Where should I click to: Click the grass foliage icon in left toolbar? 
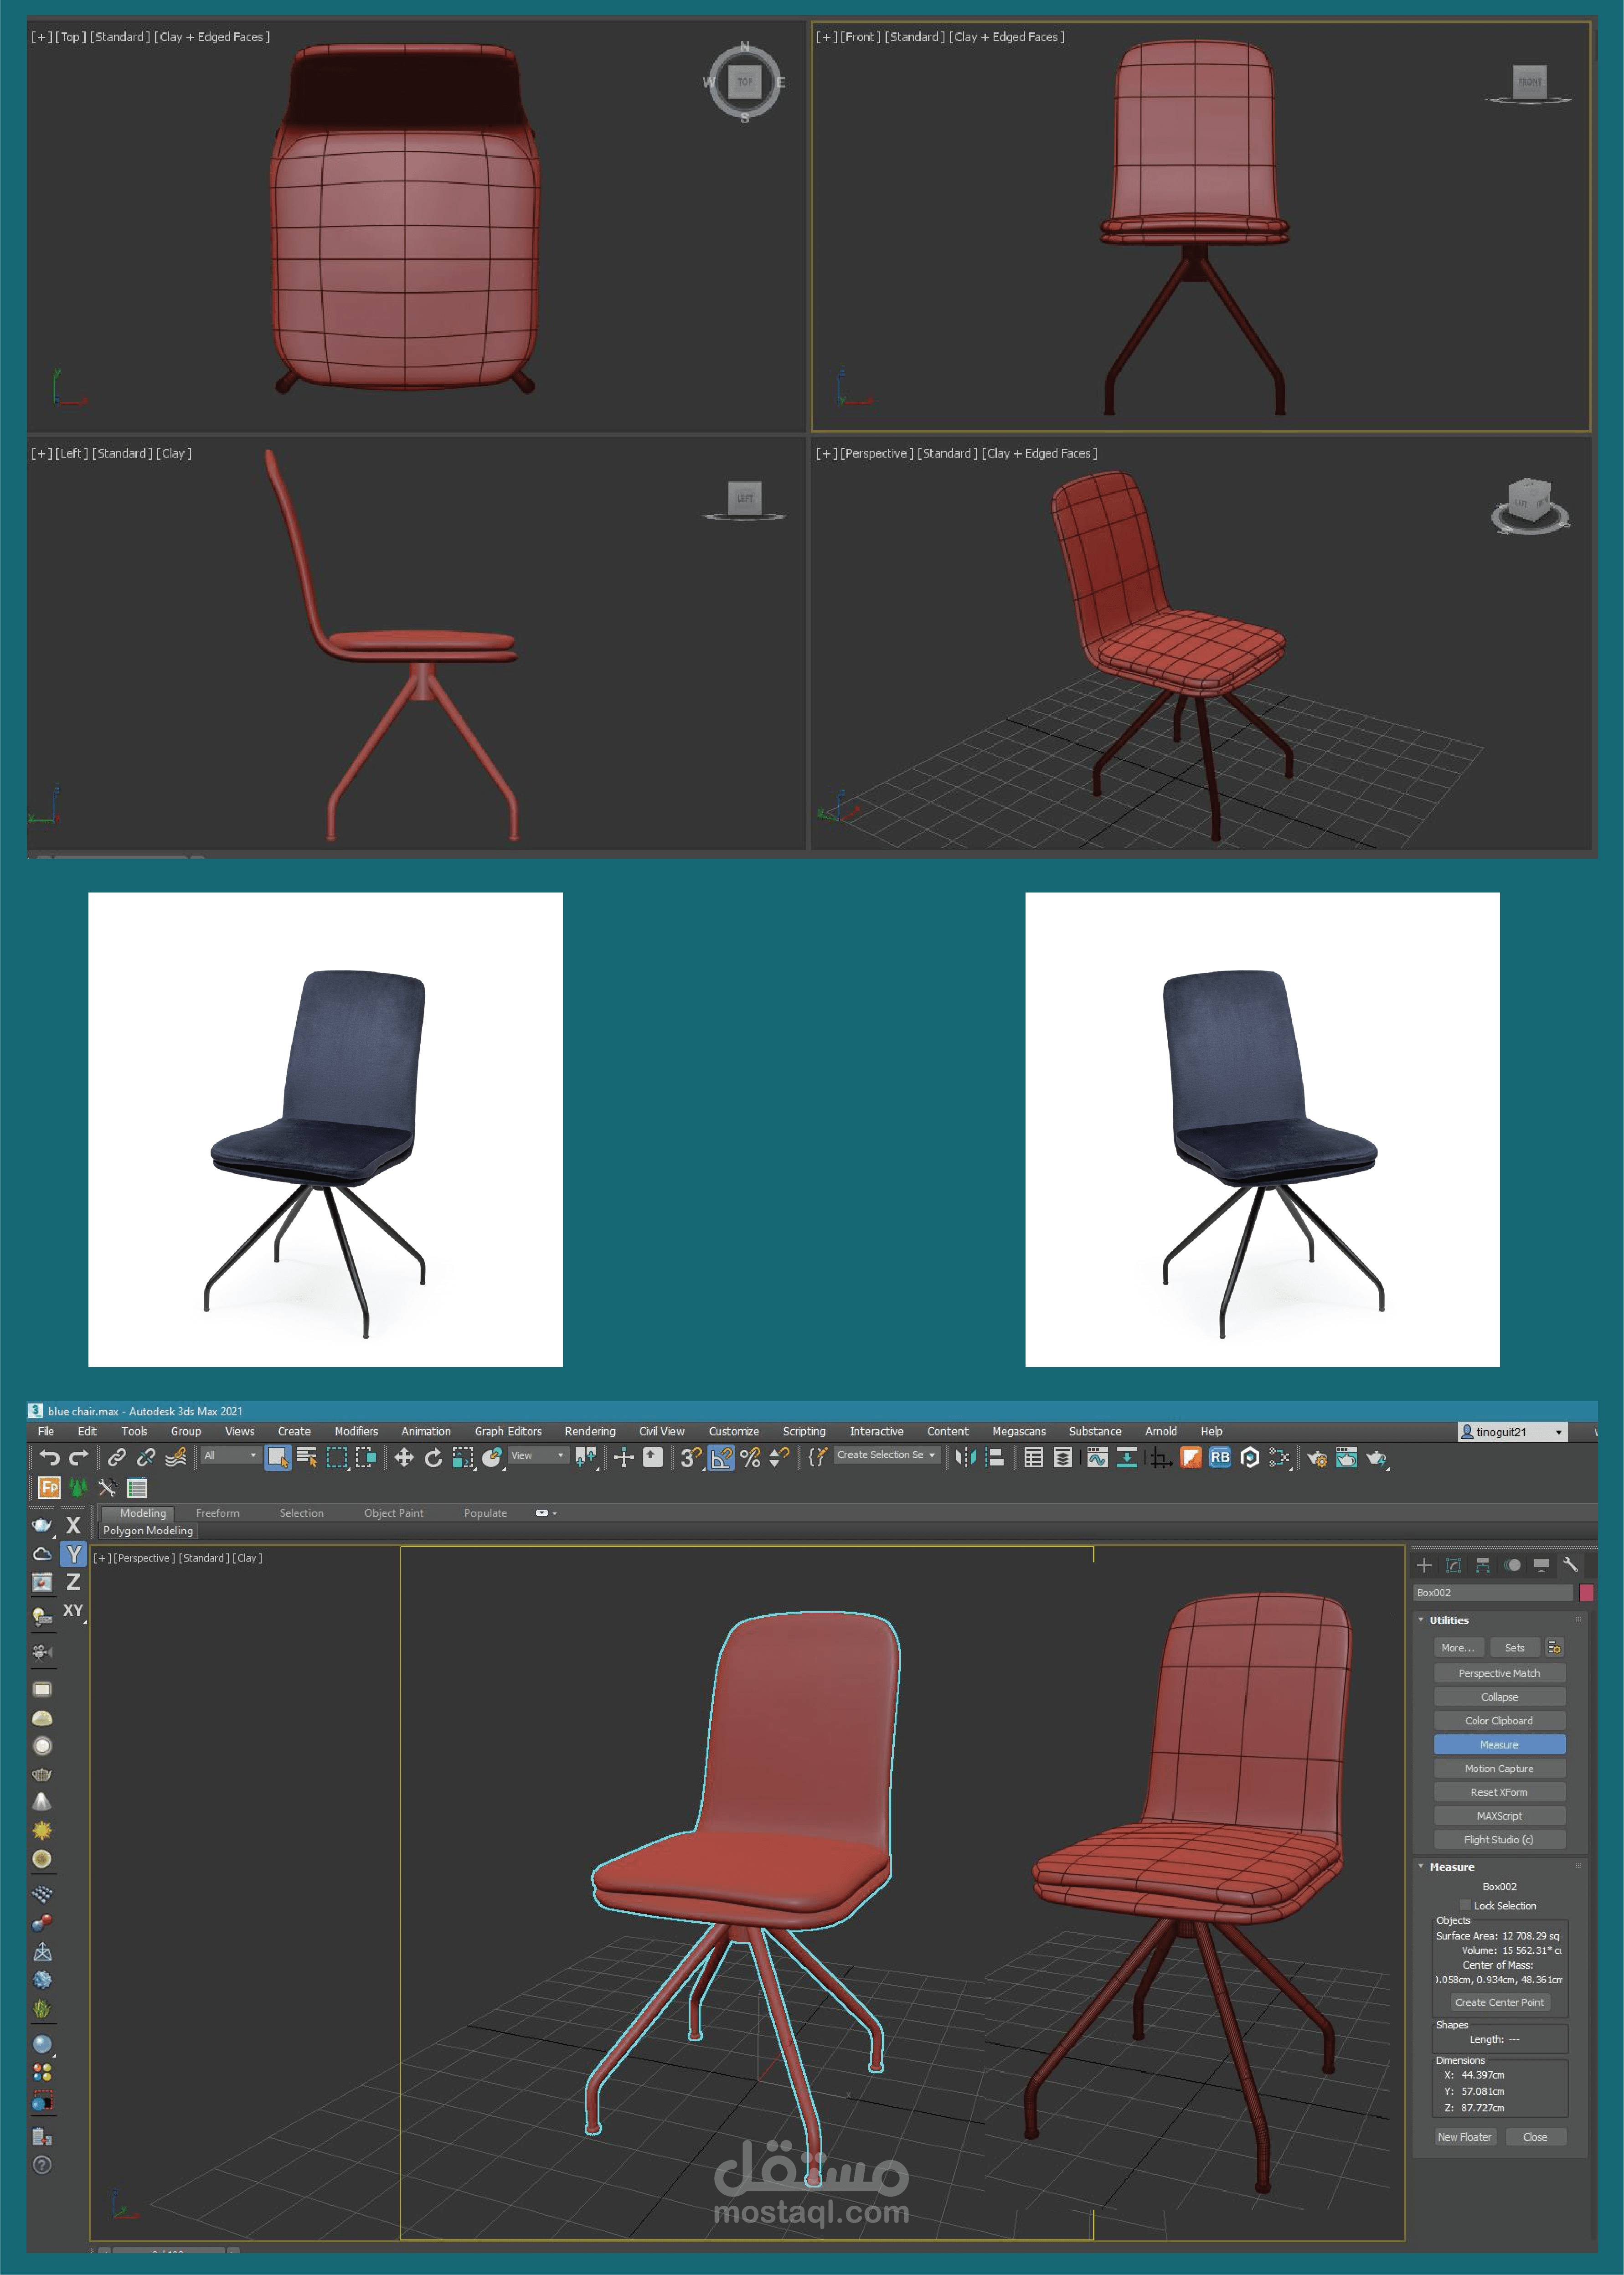42,2008
